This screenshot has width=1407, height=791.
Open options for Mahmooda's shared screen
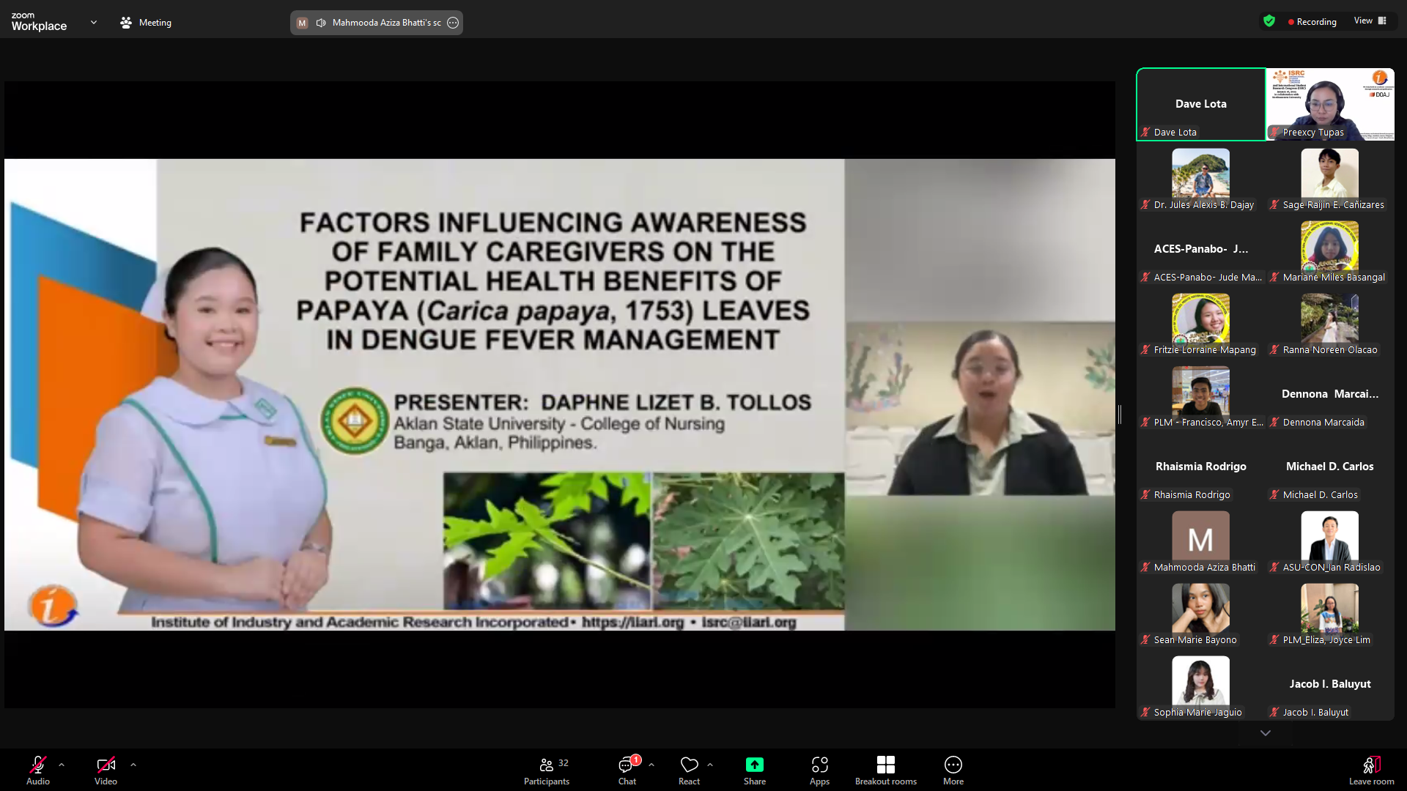pyautogui.click(x=453, y=23)
